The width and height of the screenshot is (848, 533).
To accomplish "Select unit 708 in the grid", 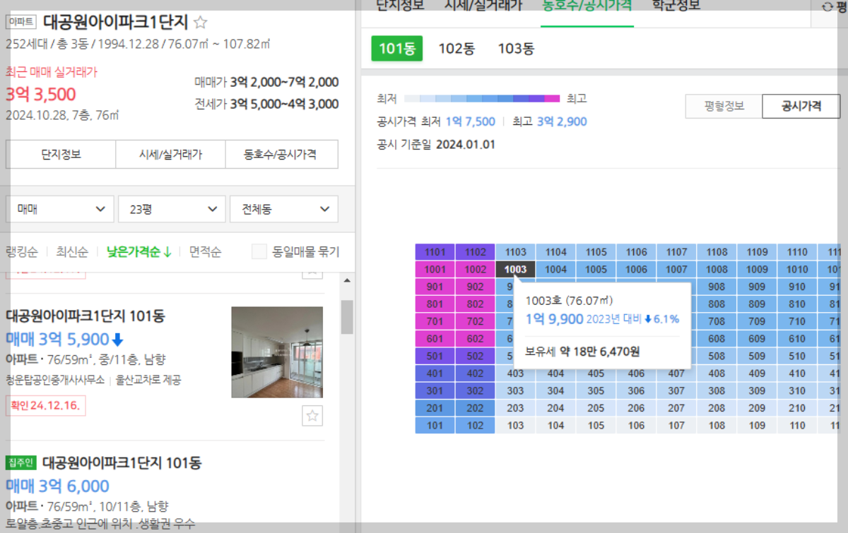I will click(717, 321).
